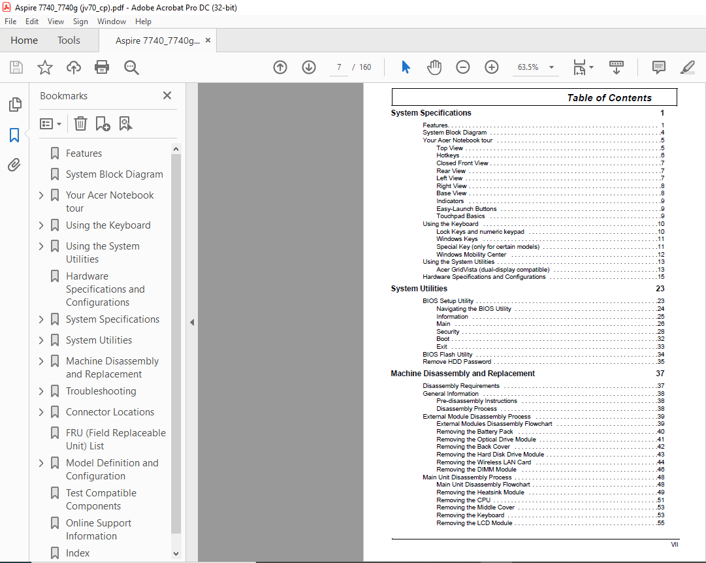Add a comment with the speech bubble icon
Image resolution: width=706 pixels, height=563 pixels.
pyautogui.click(x=659, y=67)
